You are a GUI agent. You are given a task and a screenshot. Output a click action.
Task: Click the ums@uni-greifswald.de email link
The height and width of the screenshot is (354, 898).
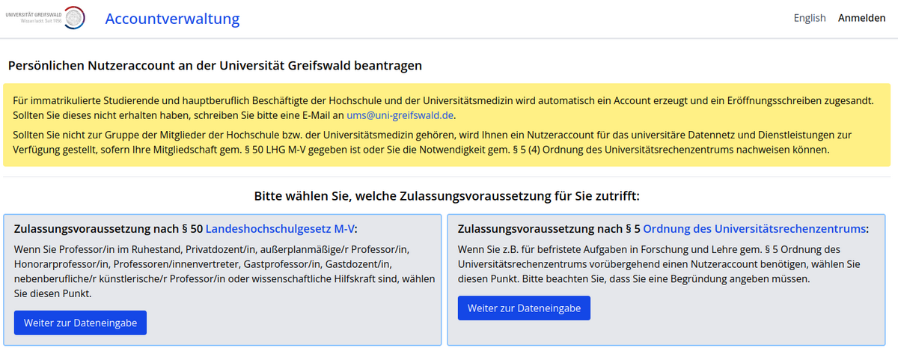point(400,115)
